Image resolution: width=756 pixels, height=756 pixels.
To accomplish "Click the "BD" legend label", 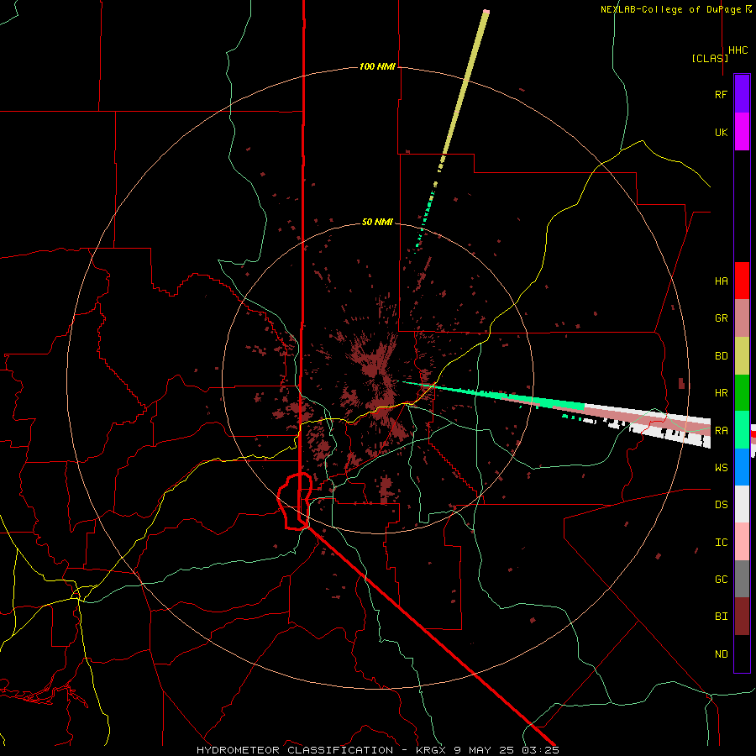I will pos(721,355).
